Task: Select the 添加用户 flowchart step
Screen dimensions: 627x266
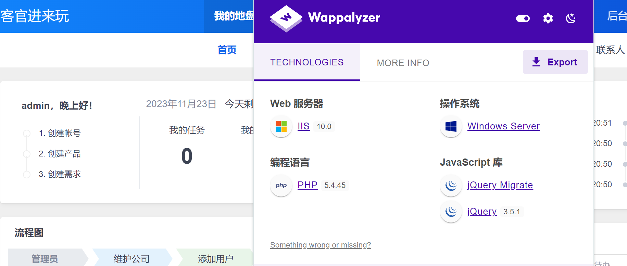Action: (215, 258)
